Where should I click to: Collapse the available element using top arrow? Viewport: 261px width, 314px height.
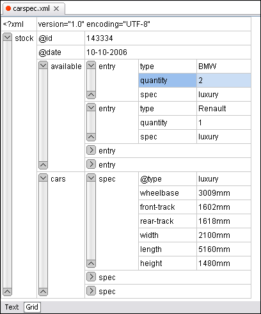(43, 65)
